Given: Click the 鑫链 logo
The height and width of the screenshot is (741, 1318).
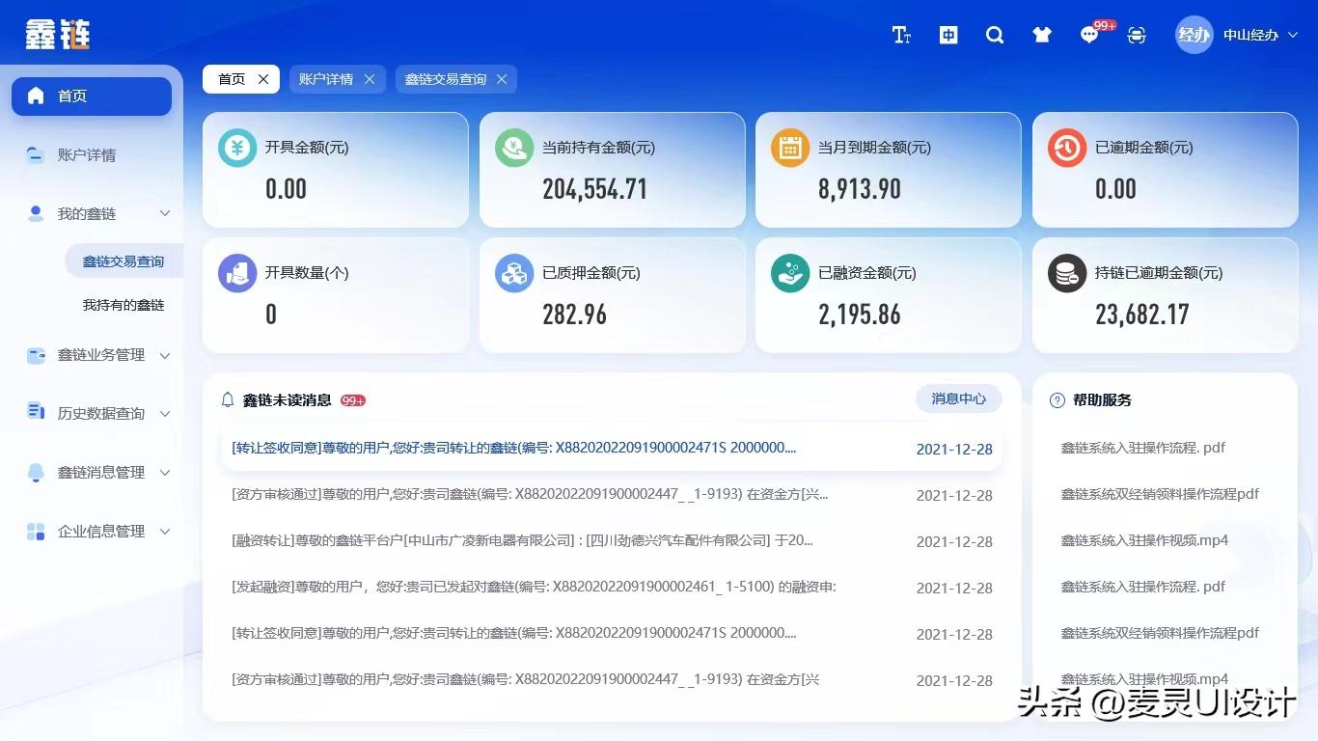Looking at the screenshot, I should (x=58, y=35).
